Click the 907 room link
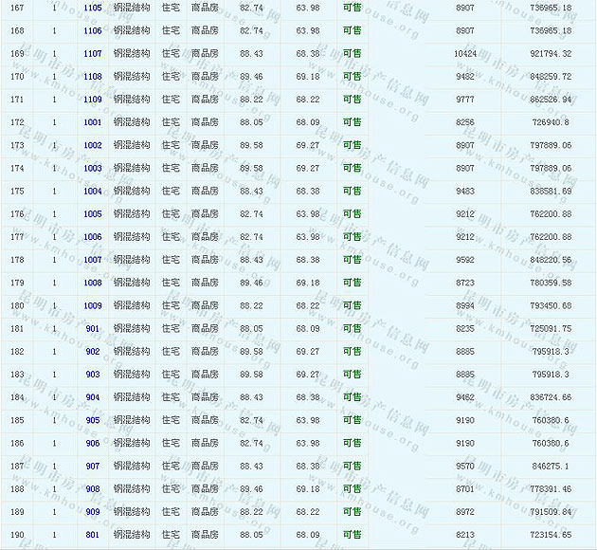This screenshot has width=597, height=550. (x=92, y=466)
